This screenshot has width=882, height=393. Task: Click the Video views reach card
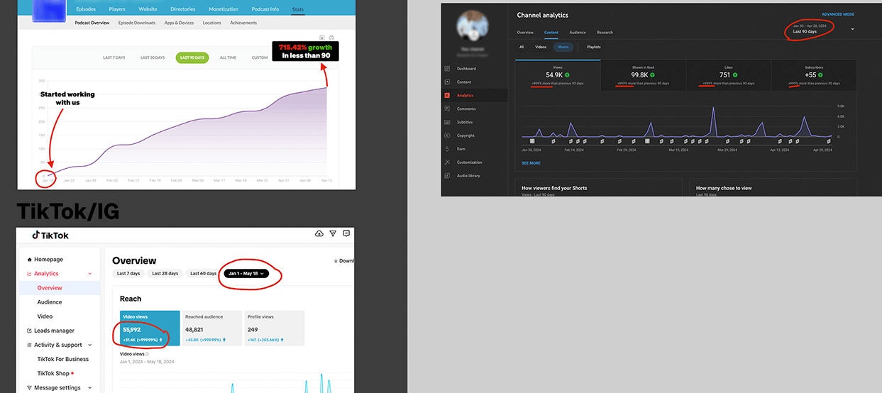(x=150, y=329)
